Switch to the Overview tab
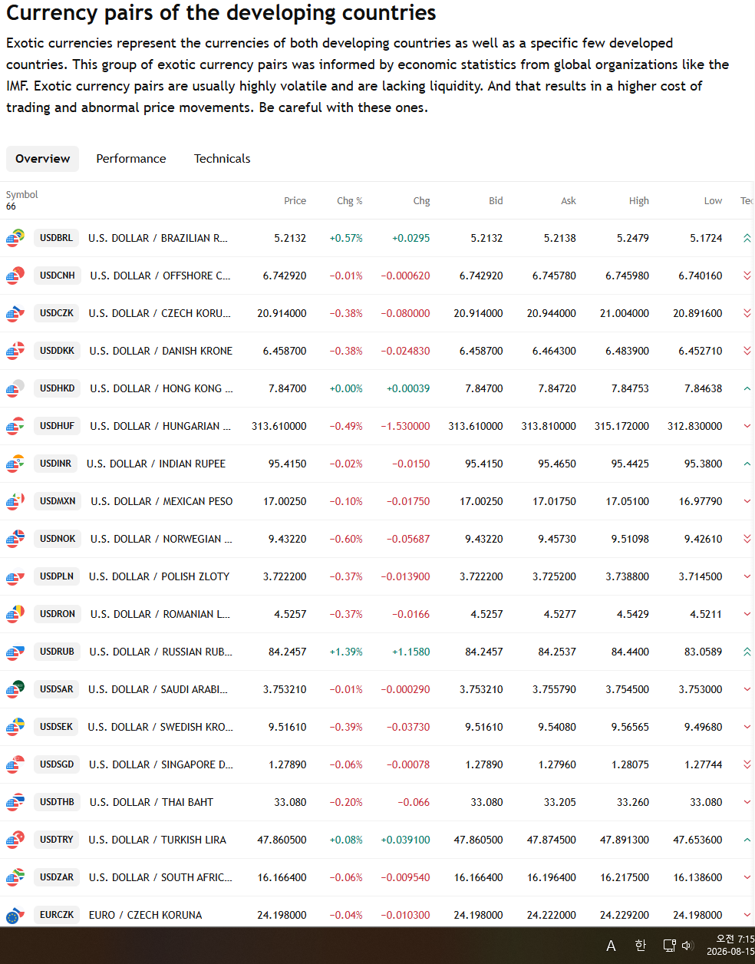755x964 pixels. 42,159
